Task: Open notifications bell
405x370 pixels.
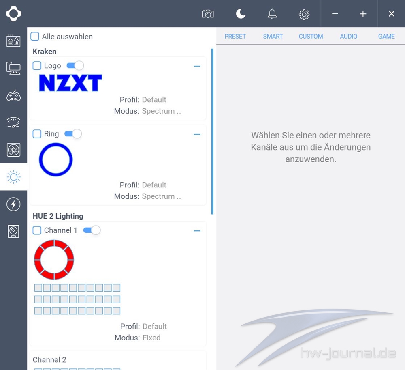Action: point(272,14)
